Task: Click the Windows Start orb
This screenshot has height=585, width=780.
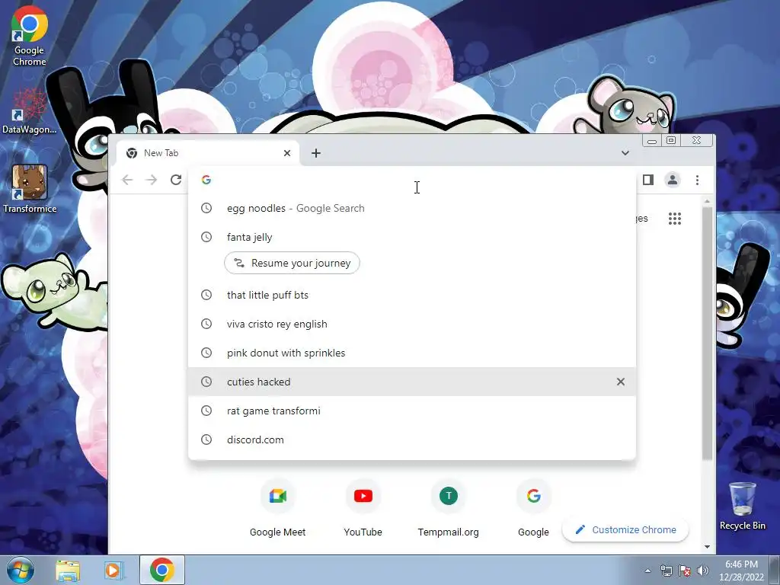Action: [x=21, y=570]
